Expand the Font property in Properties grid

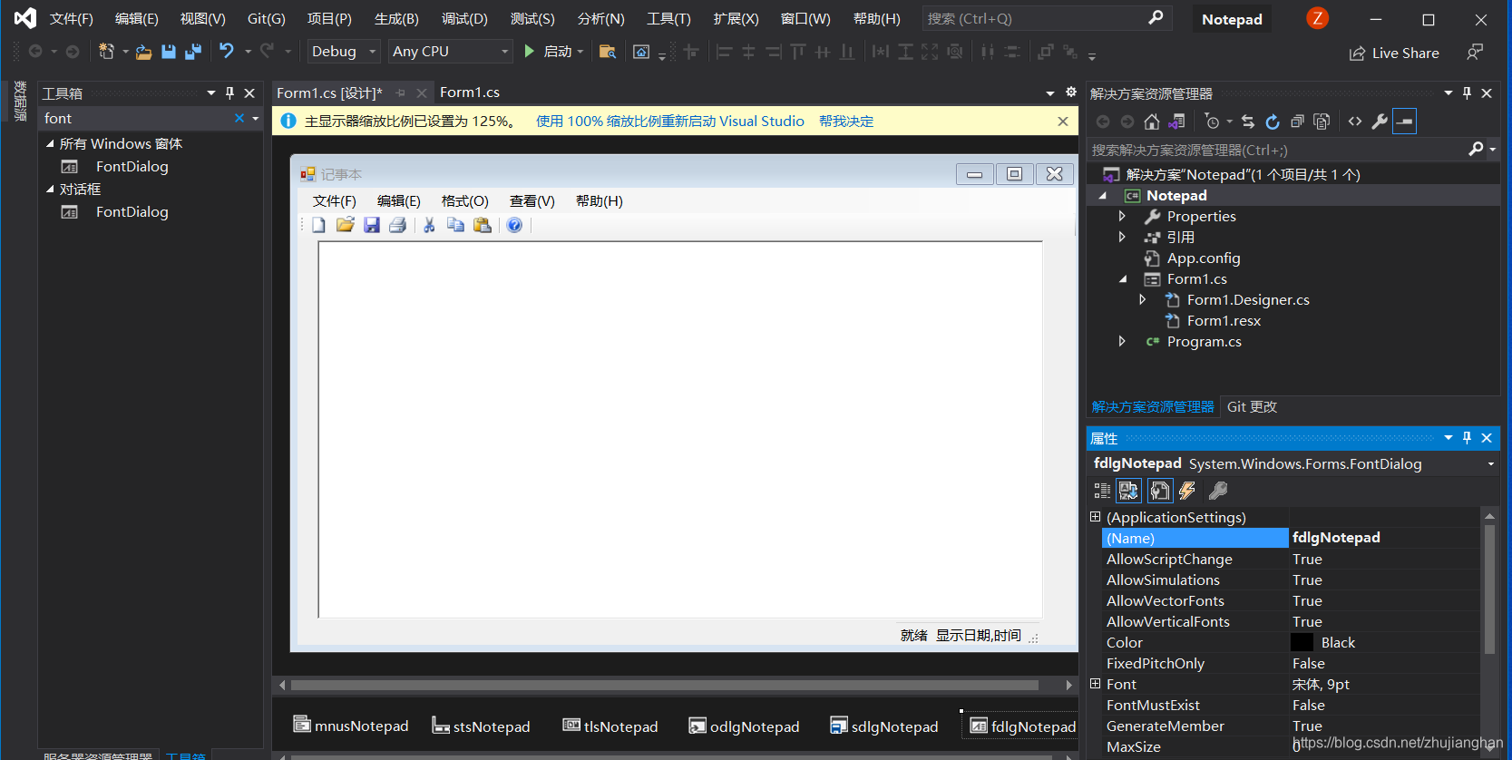click(x=1095, y=684)
